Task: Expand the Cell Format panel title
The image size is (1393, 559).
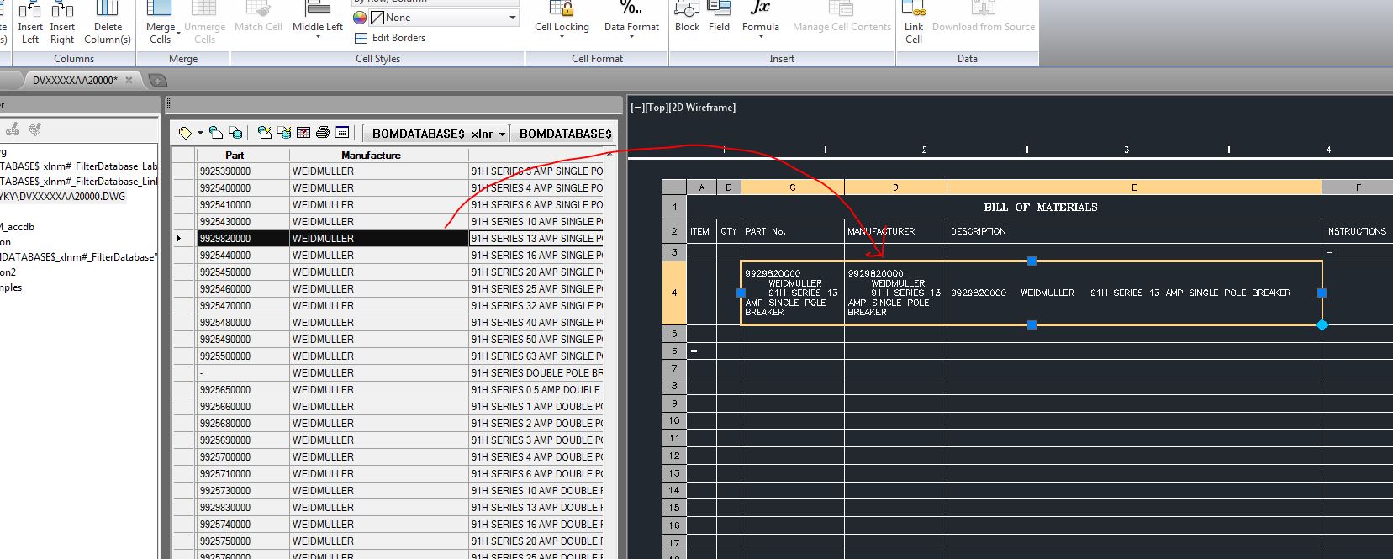Action: click(x=597, y=59)
